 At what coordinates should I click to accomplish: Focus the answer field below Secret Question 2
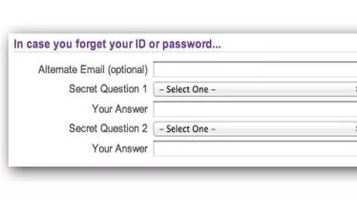click(255, 149)
